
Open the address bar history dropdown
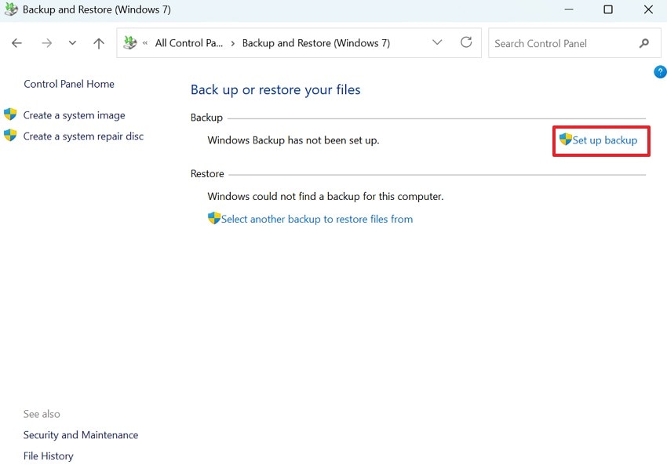[437, 42]
